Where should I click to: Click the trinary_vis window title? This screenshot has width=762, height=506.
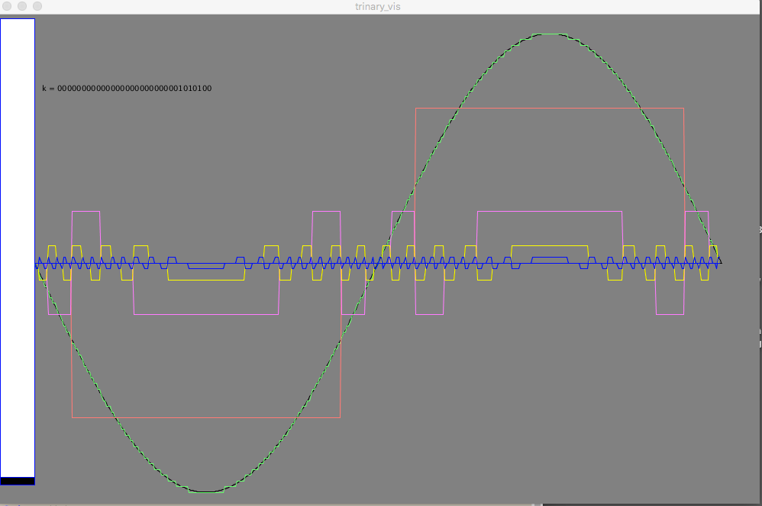click(379, 6)
